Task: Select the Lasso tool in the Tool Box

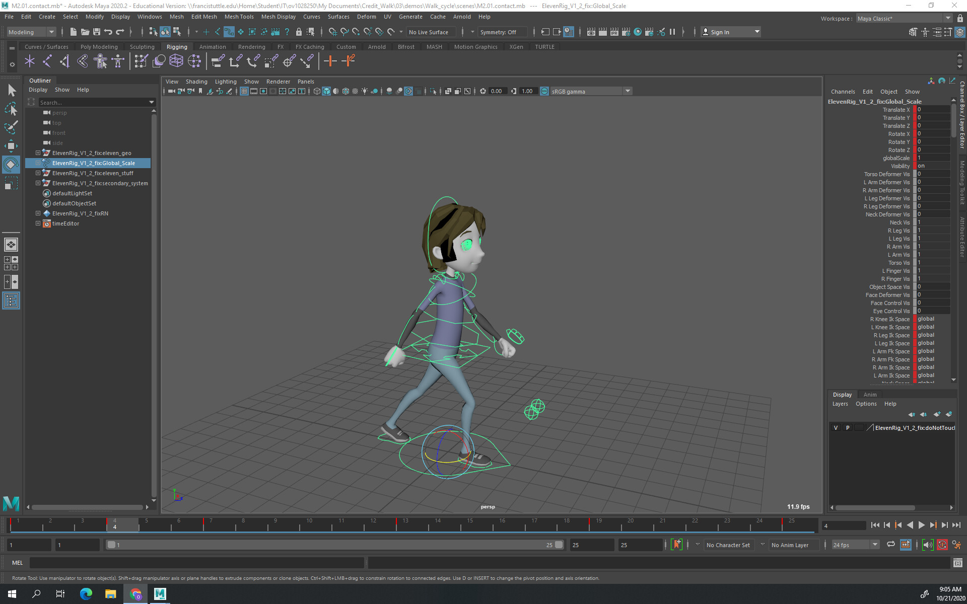Action: pos(11,109)
